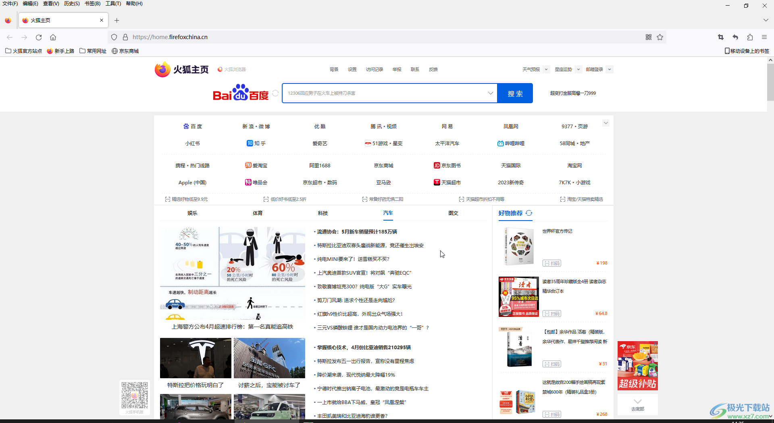This screenshot has width=774, height=423.
Task: Expand the list all tabs chevron
Action: click(766, 20)
